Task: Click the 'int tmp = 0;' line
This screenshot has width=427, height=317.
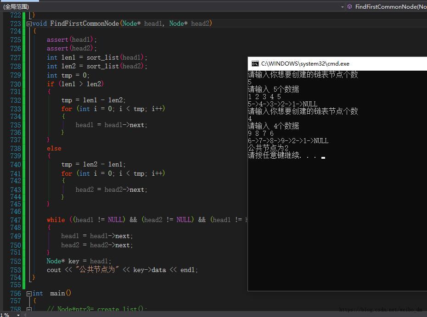Action: (x=68, y=75)
